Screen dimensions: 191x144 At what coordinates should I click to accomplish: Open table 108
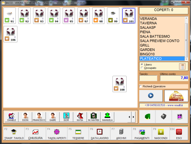click(x=119, y=84)
